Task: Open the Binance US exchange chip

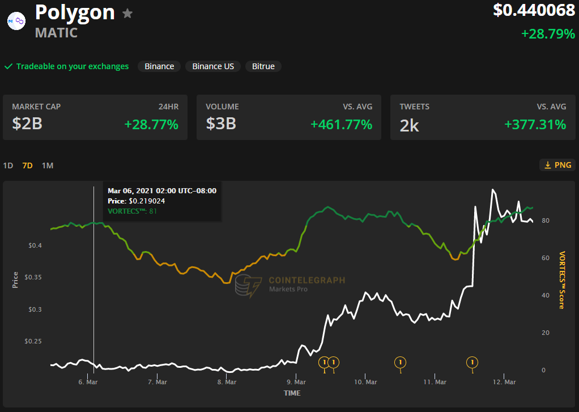Action: (x=213, y=66)
